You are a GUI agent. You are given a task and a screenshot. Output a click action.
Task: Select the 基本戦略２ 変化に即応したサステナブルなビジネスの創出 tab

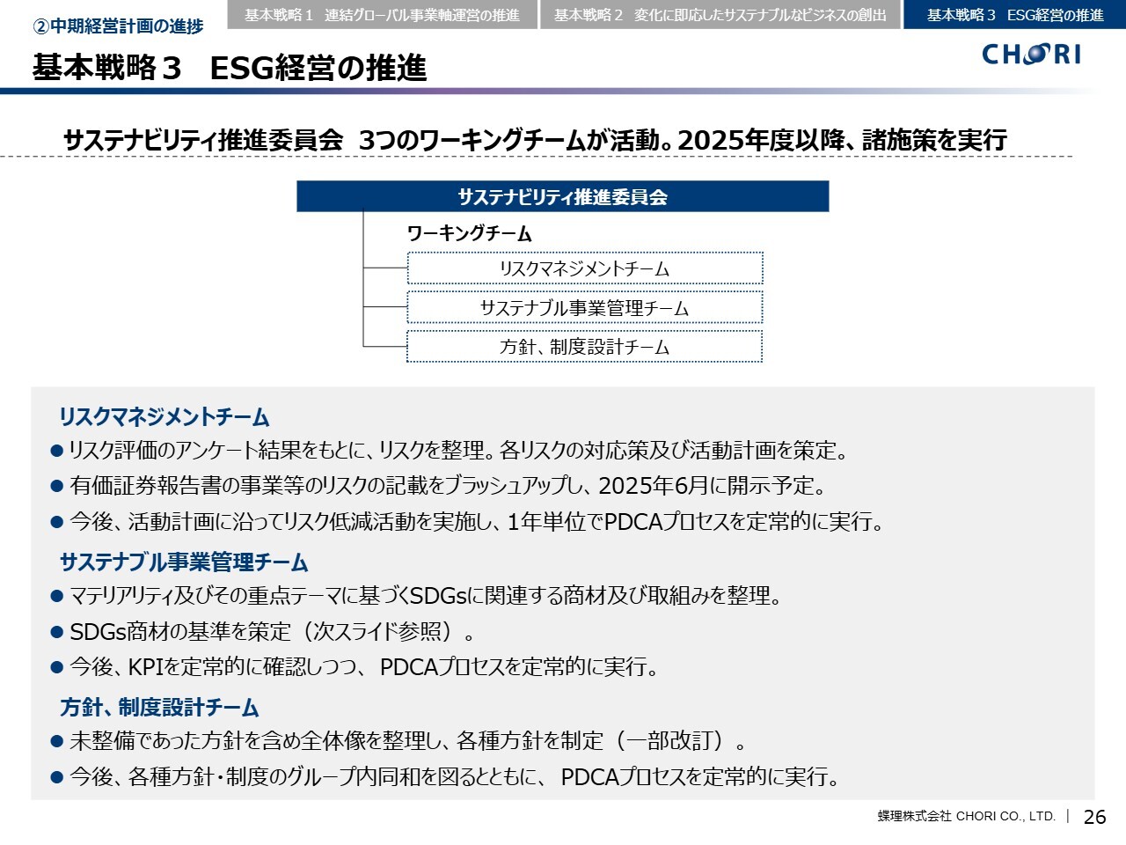click(720, 15)
